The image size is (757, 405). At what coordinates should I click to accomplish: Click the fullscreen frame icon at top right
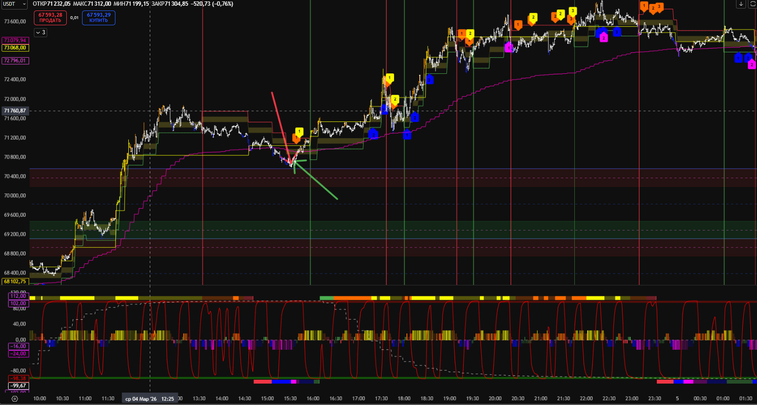point(753,4)
